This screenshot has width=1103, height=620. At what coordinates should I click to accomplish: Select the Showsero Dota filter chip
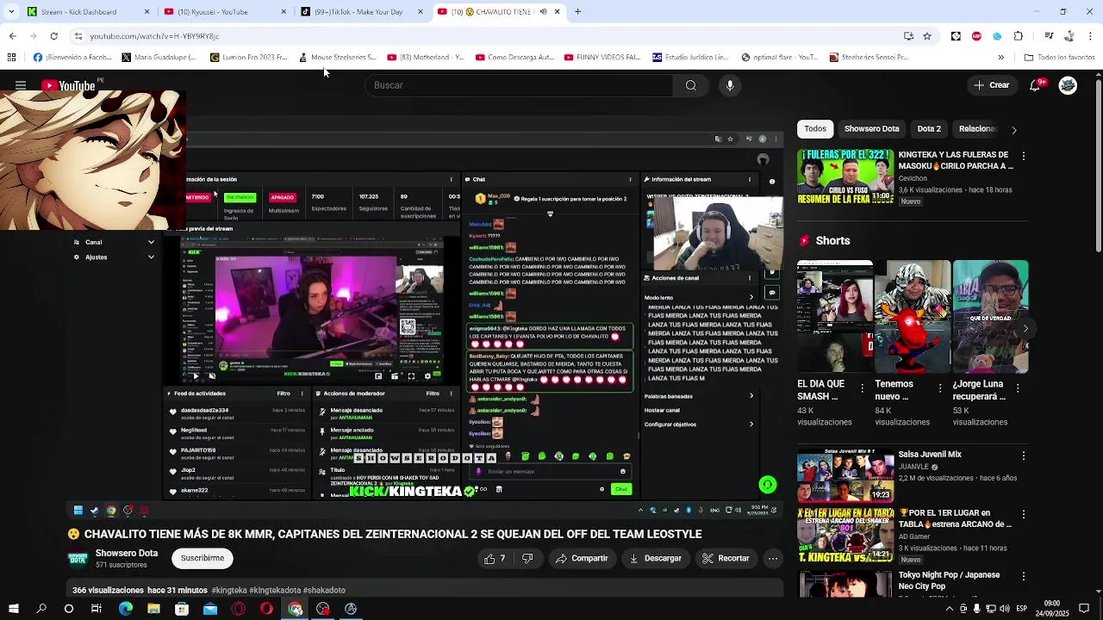(871, 129)
